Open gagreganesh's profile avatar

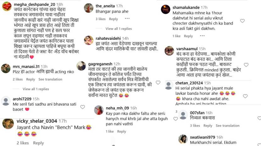[x=81, y=65]
